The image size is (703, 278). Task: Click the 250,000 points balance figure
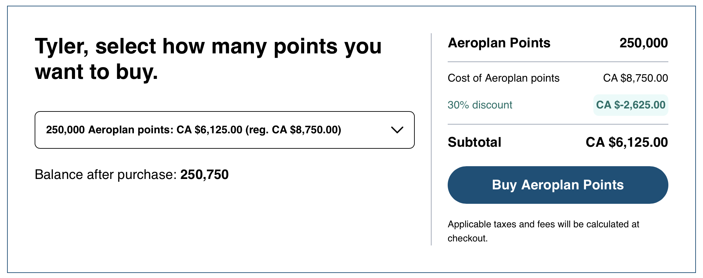tap(644, 43)
